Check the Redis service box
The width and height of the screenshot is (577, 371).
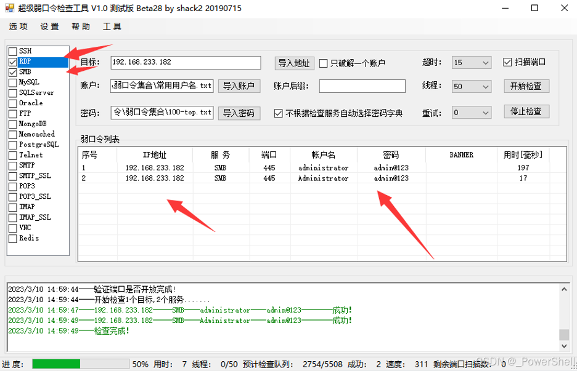[13, 238]
